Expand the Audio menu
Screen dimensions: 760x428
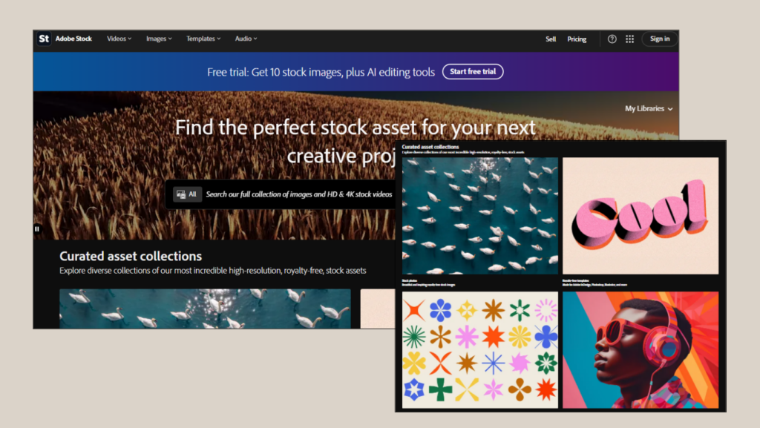coord(246,39)
